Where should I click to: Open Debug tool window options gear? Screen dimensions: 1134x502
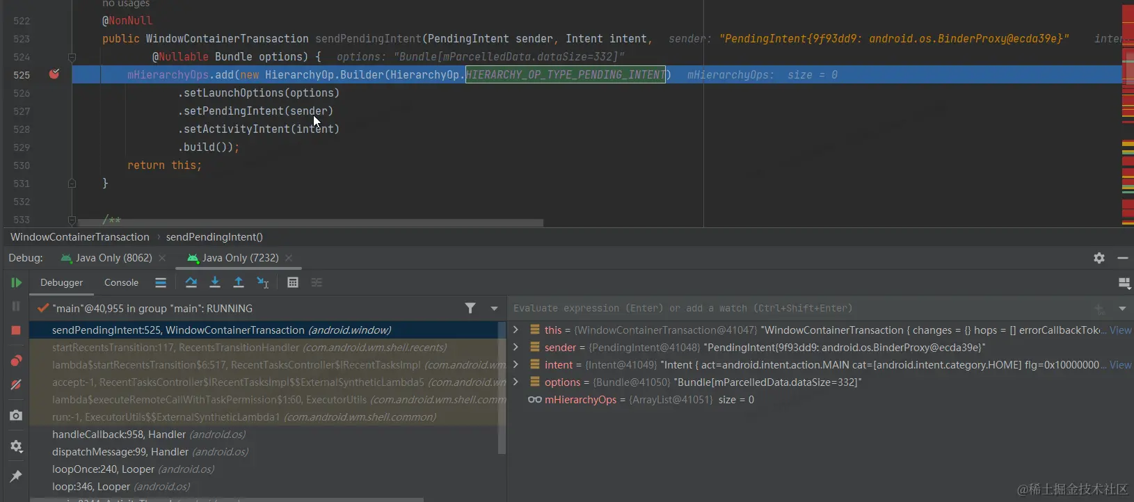point(1099,258)
